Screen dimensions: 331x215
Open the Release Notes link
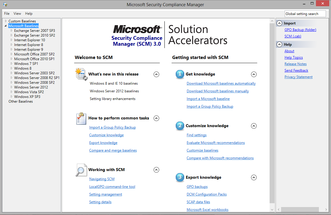click(x=295, y=64)
